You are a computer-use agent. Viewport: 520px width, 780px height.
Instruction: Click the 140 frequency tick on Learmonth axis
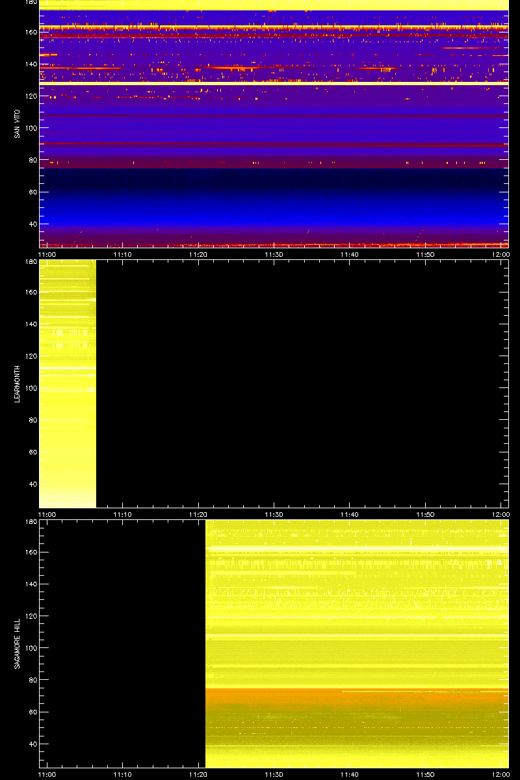point(31,324)
